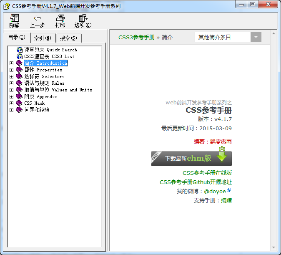
Task: Open the CSS3参考手册 breadcrumb link
Action: (136, 37)
